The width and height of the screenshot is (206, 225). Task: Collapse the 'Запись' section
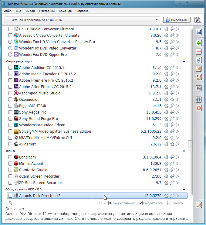coord(184,151)
